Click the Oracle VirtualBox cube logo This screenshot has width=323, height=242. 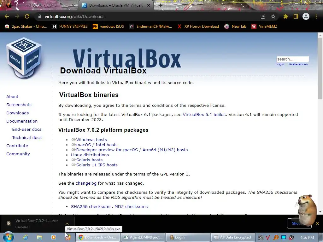click(x=24, y=58)
